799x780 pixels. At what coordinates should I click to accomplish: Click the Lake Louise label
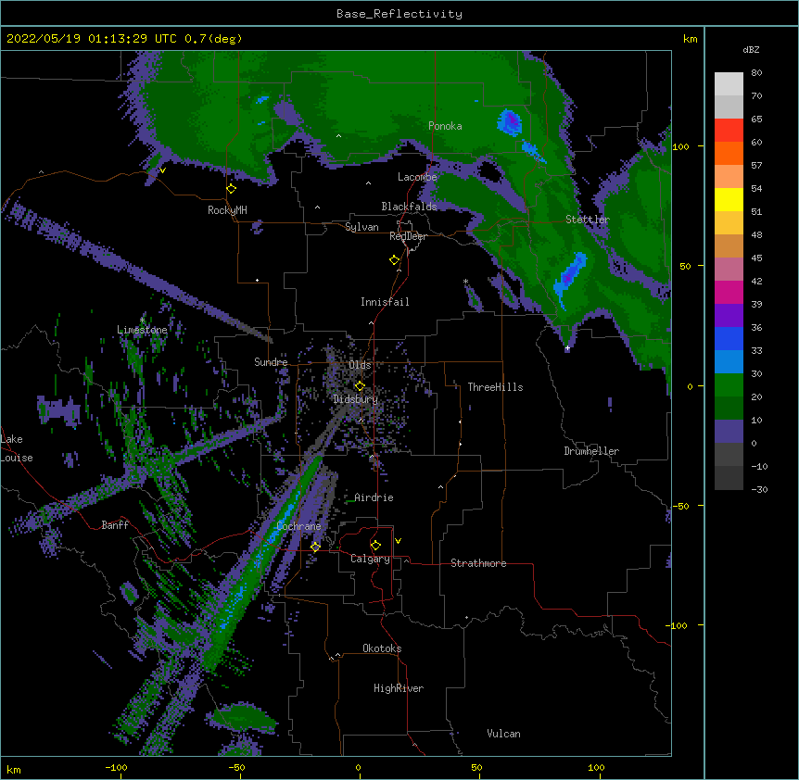coord(16,448)
